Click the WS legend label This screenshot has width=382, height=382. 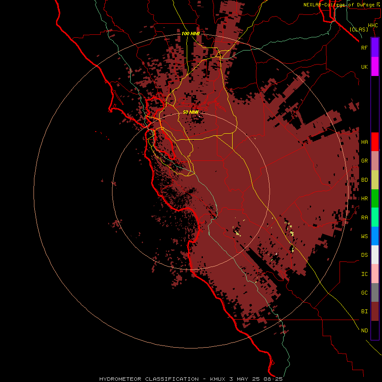tap(364, 236)
